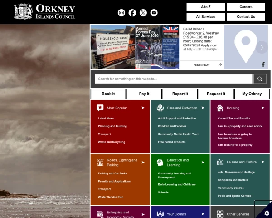Click the website search input field
This screenshot has width=272, height=218.
coord(174,79)
